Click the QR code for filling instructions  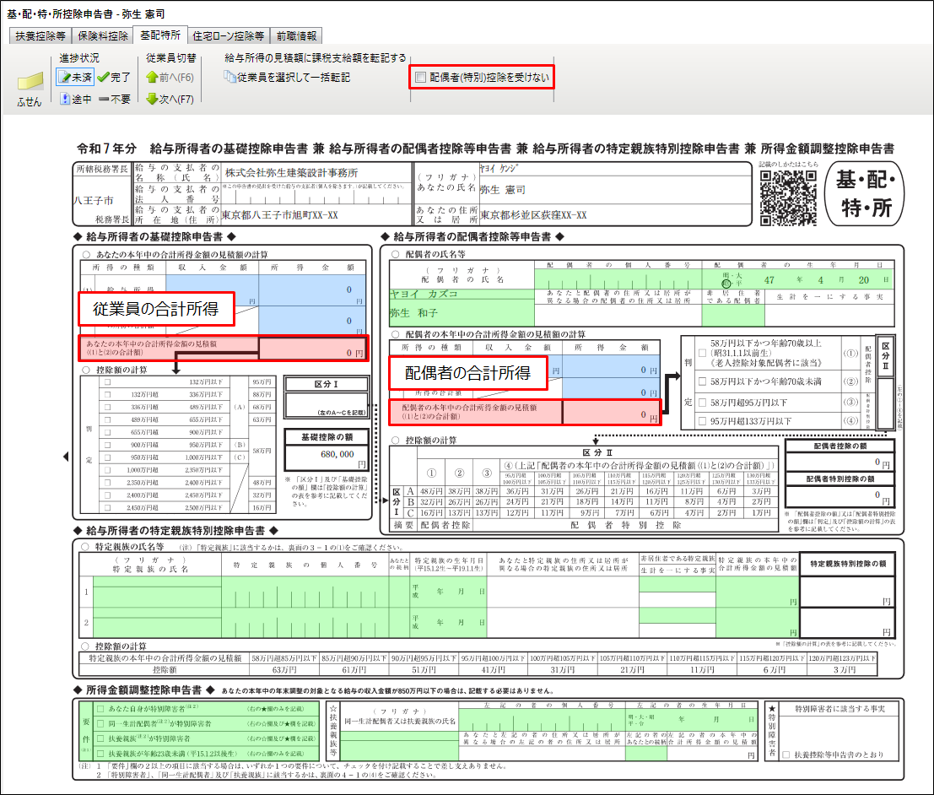tap(786, 193)
